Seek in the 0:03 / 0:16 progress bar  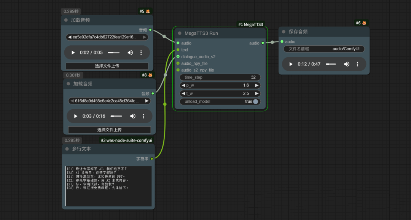point(116,116)
